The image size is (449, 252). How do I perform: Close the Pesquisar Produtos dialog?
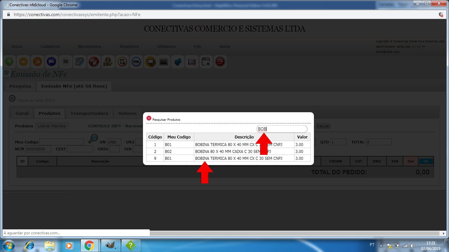coord(149,118)
